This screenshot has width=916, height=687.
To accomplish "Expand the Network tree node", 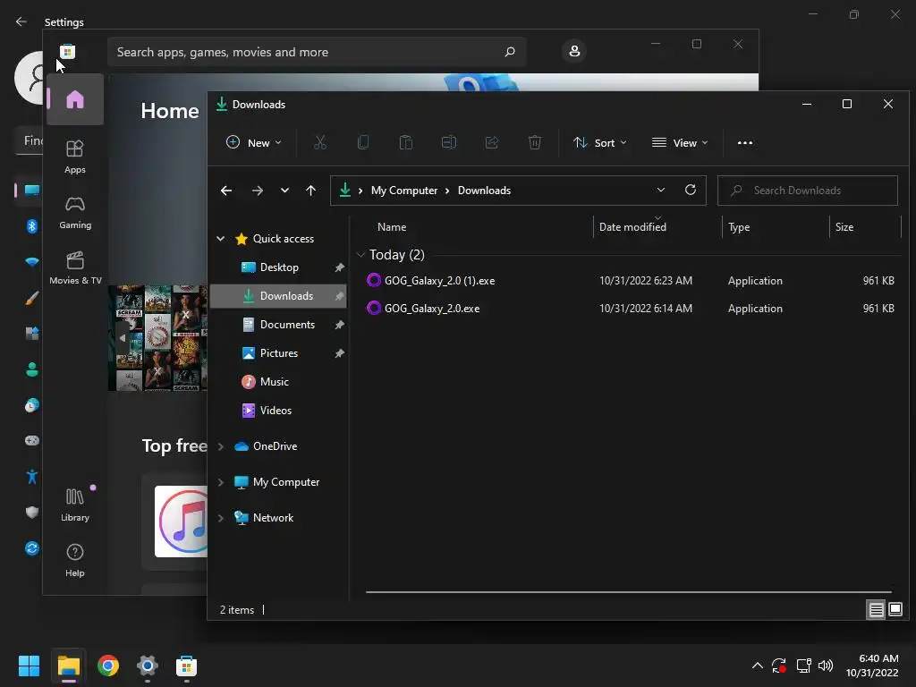I will point(220,518).
